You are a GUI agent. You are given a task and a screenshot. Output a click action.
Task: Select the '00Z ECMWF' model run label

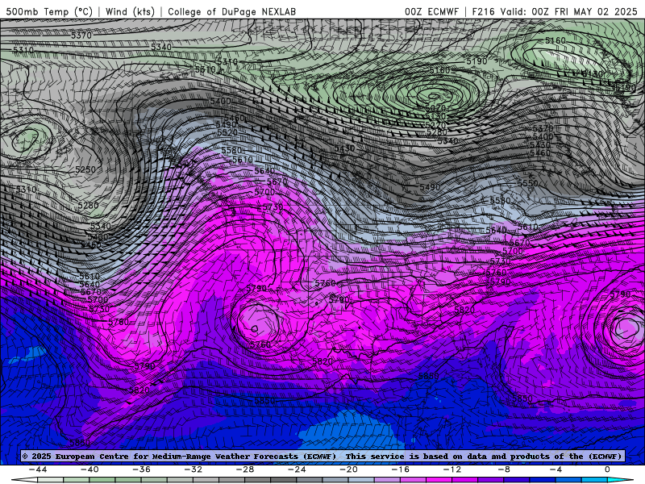(x=431, y=11)
